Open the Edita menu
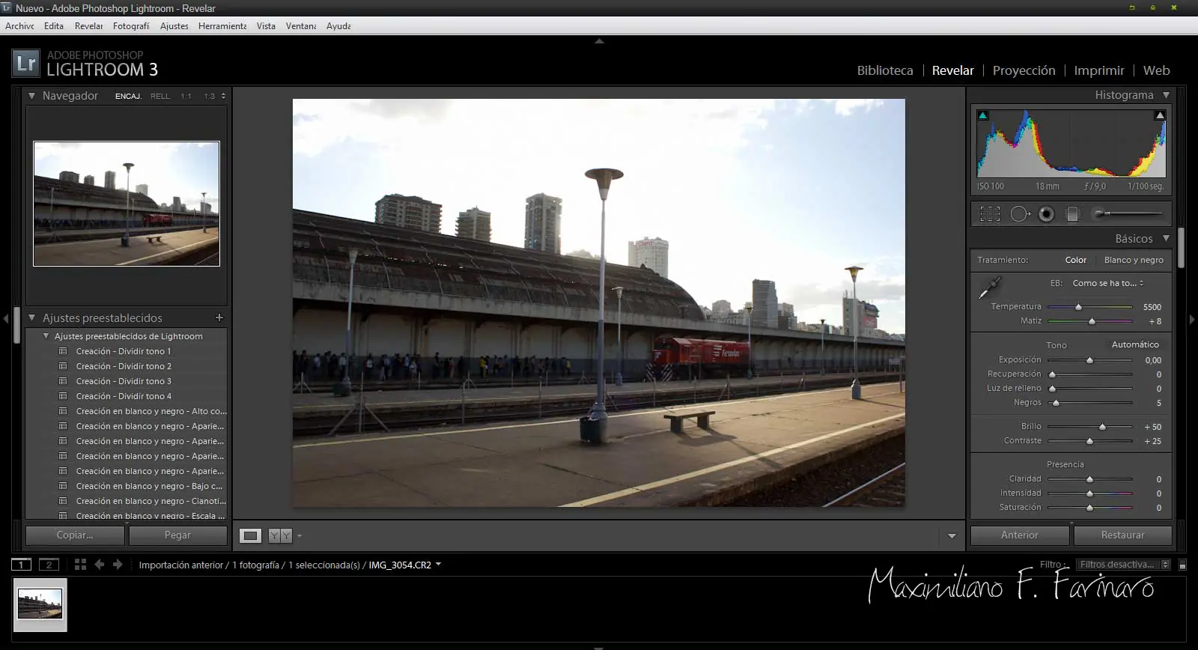This screenshot has width=1198, height=650. point(54,25)
